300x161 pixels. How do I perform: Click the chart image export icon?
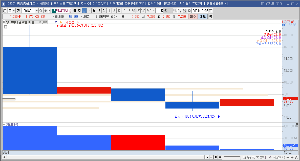tap(279, 157)
